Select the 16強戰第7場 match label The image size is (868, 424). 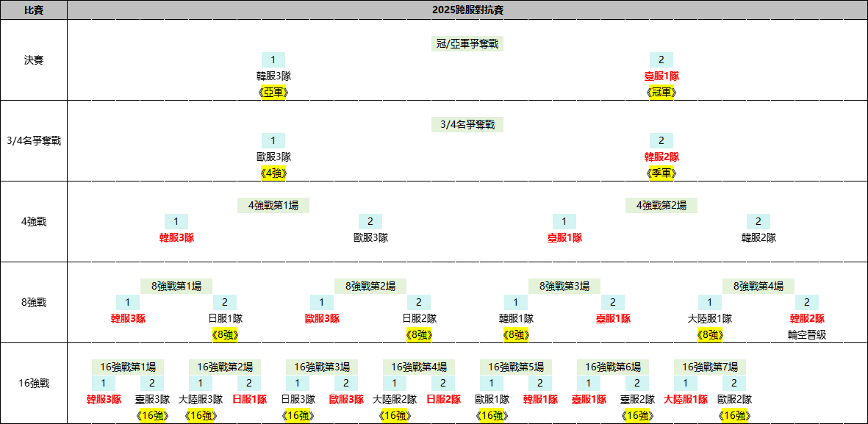[x=709, y=367]
